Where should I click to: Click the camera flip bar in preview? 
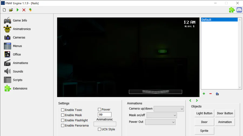tap(156, 92)
